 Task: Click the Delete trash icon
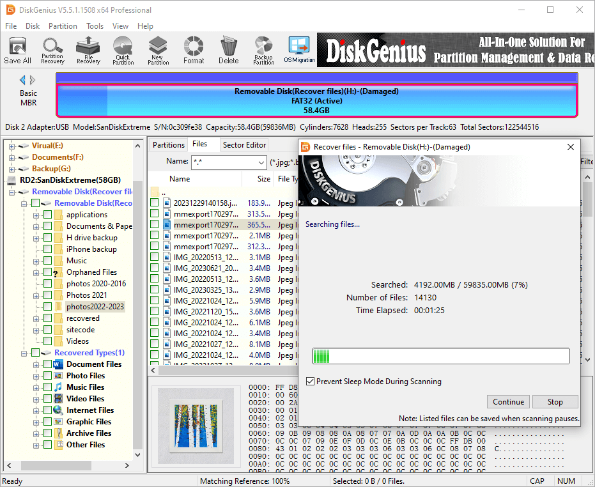point(228,50)
